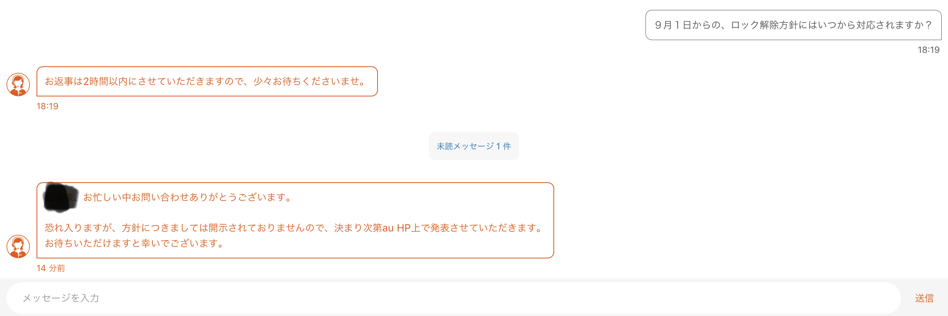Click the 18:19 timestamp under the auto-reply
The image size is (948, 316).
47,106
